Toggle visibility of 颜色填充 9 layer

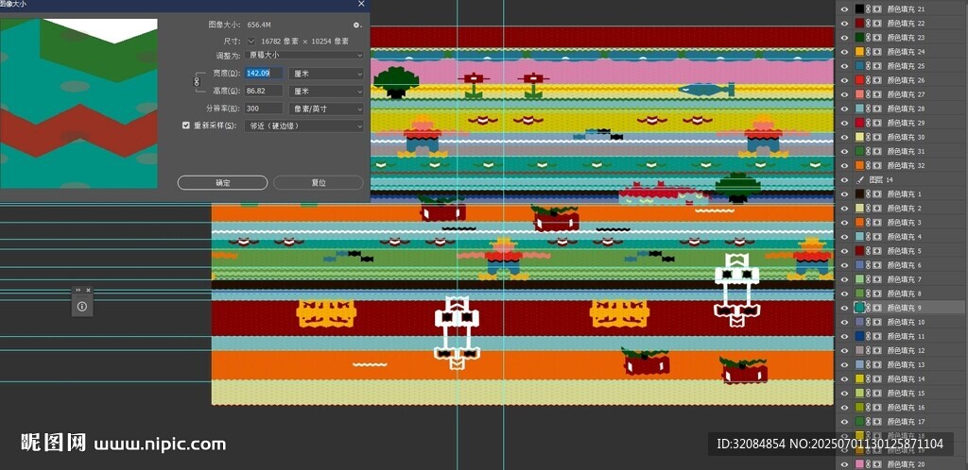click(x=844, y=308)
